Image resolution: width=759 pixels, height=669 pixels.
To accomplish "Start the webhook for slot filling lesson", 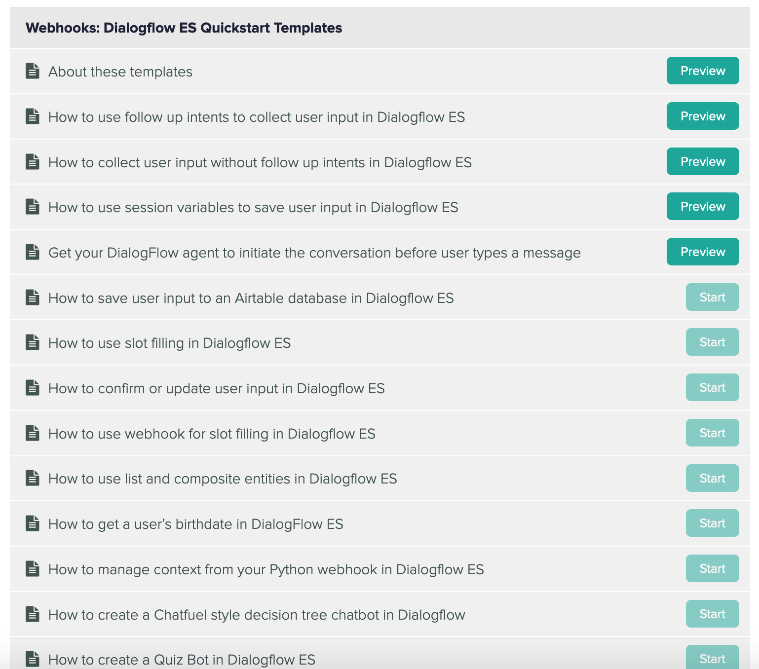I will (x=712, y=433).
